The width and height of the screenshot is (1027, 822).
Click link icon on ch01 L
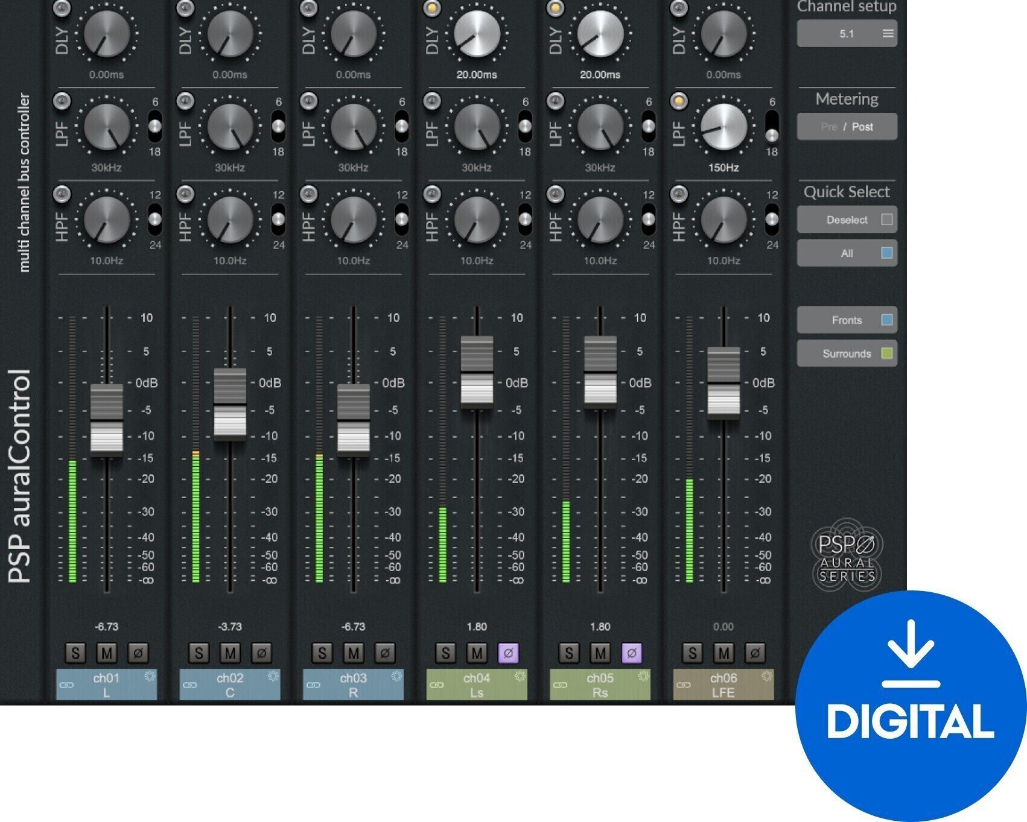pyautogui.click(x=66, y=686)
